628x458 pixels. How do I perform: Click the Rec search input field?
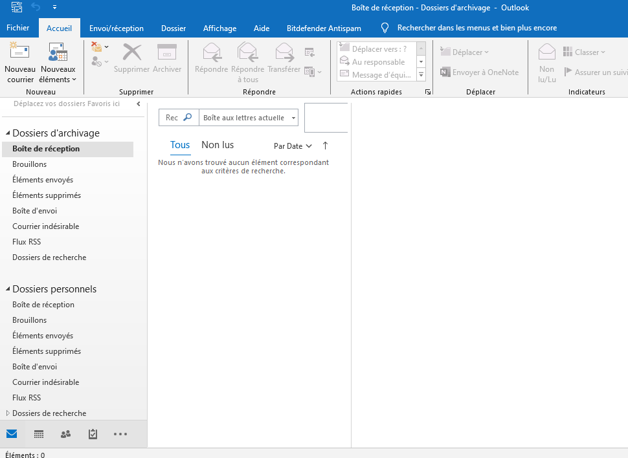pos(172,117)
